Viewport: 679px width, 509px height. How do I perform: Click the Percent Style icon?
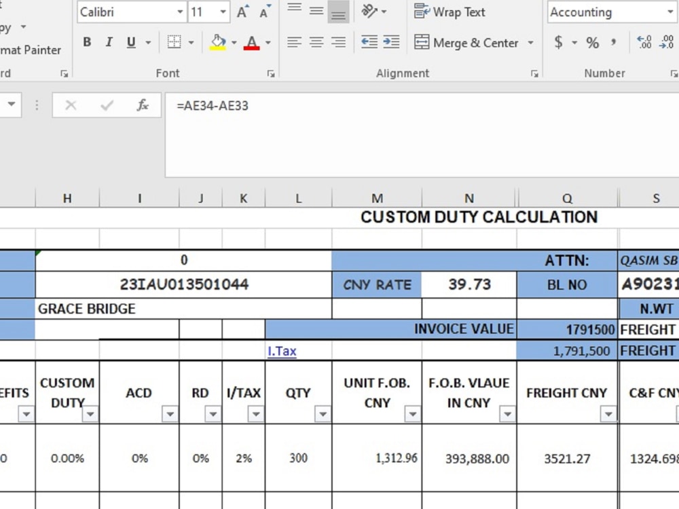click(x=592, y=42)
